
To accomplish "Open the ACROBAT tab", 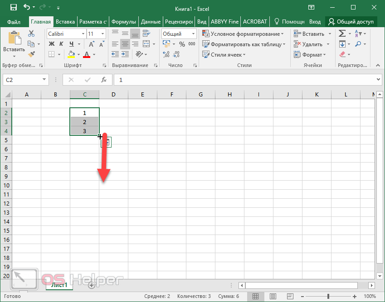I will [x=255, y=22].
